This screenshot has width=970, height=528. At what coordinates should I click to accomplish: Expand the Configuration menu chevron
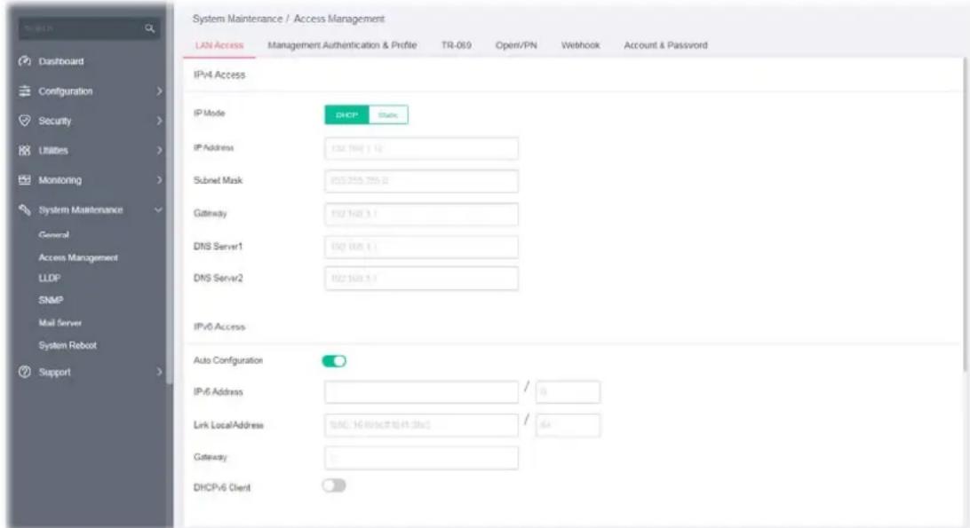coord(159,91)
